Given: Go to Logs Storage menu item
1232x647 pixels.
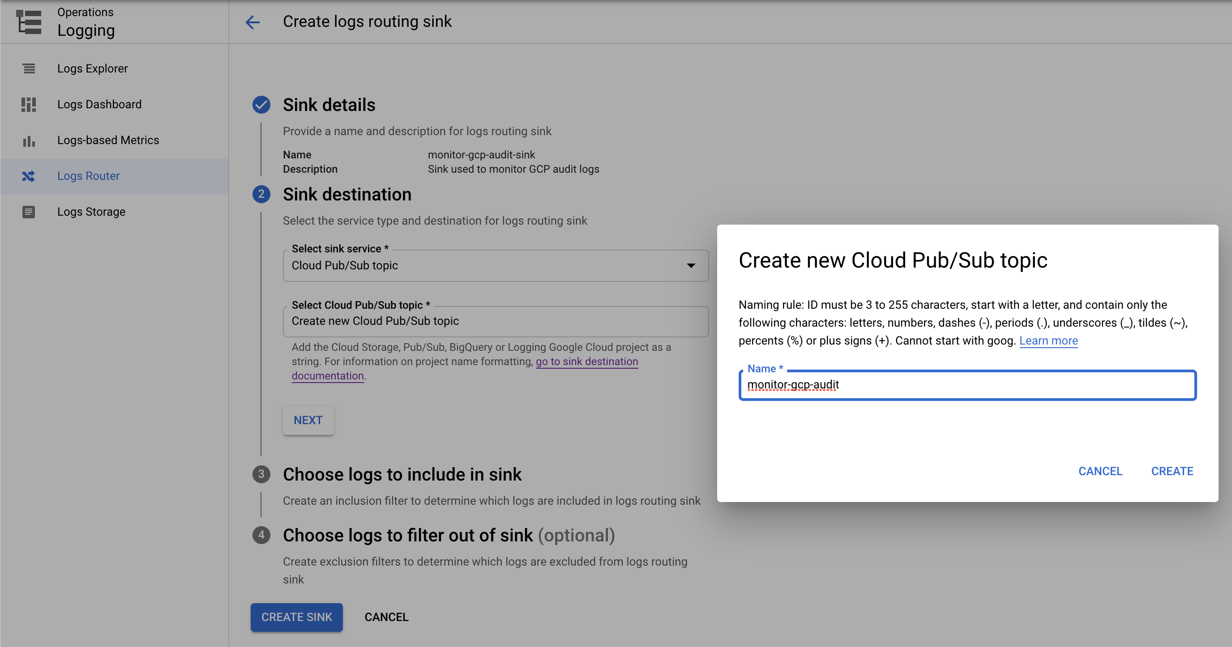Looking at the screenshot, I should tap(91, 212).
